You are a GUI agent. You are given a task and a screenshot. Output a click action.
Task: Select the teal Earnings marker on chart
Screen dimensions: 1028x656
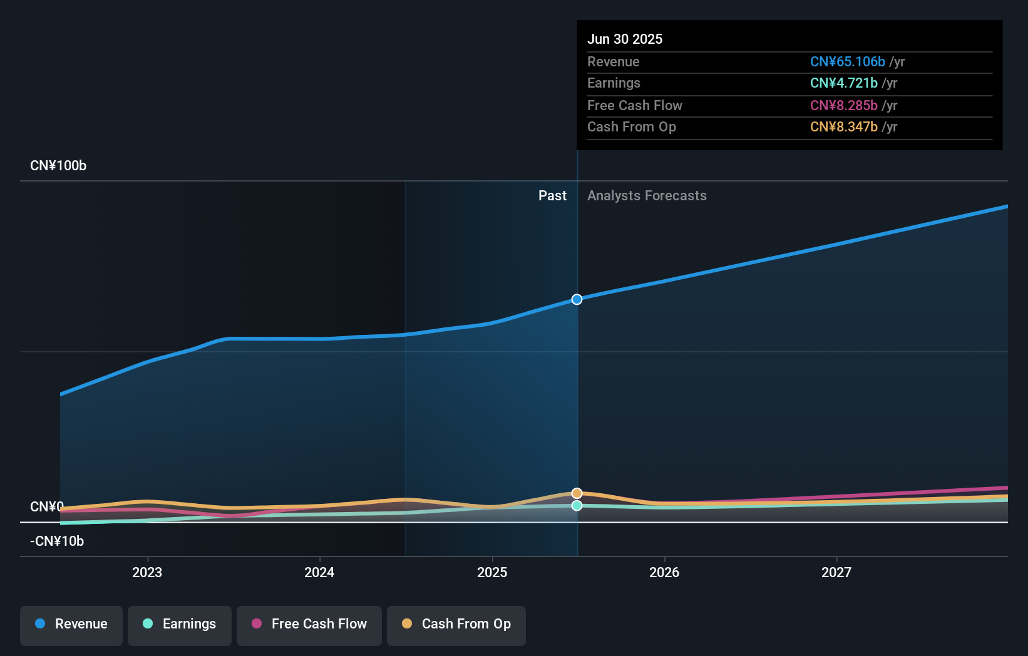576,506
